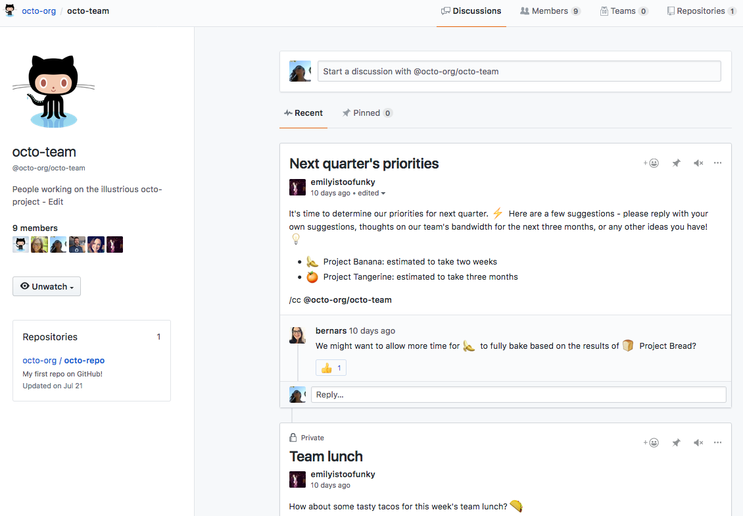Viewport: 743px width, 516px height.
Task: Click the GitHub octocat logo
Action: coord(9,11)
